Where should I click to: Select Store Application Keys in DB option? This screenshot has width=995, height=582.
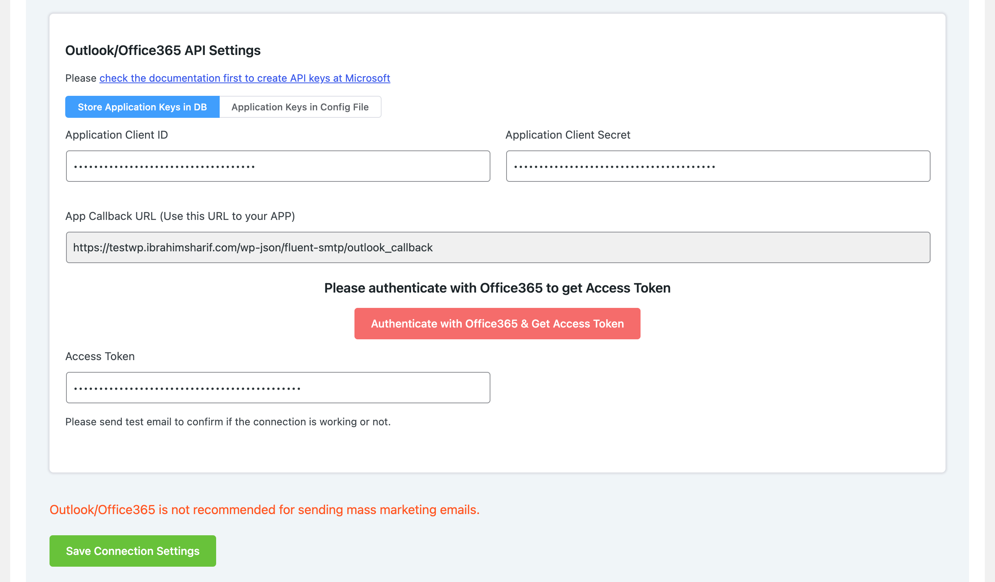coord(142,107)
